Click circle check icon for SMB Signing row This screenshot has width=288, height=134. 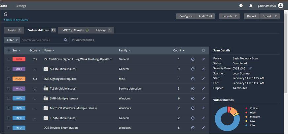pyautogui.click(x=193, y=79)
